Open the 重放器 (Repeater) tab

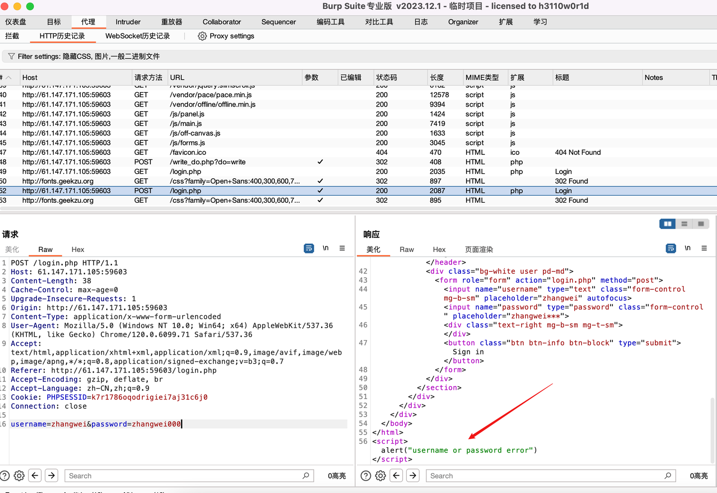click(x=171, y=22)
